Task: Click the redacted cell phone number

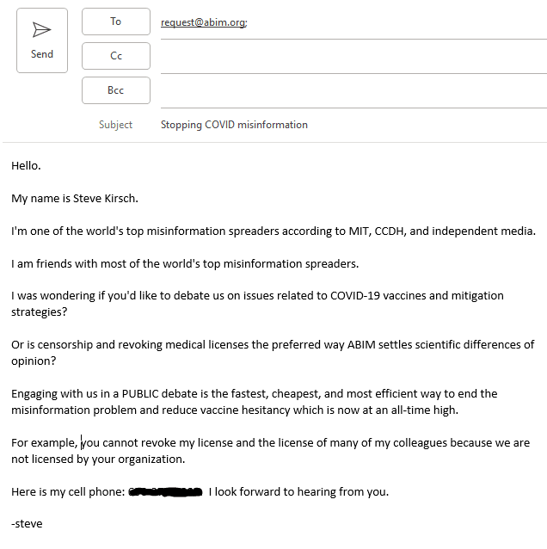Action: [x=165, y=492]
